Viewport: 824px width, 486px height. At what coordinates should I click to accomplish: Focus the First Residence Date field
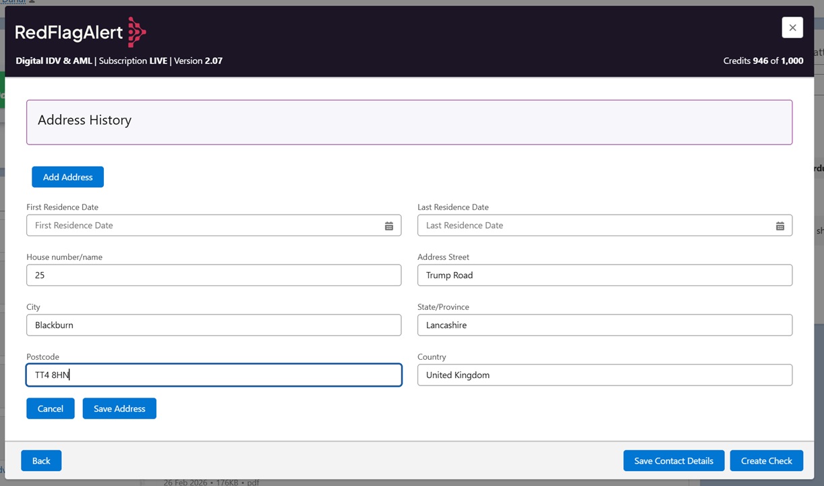214,225
